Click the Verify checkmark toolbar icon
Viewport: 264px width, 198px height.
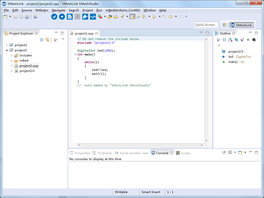54,17
